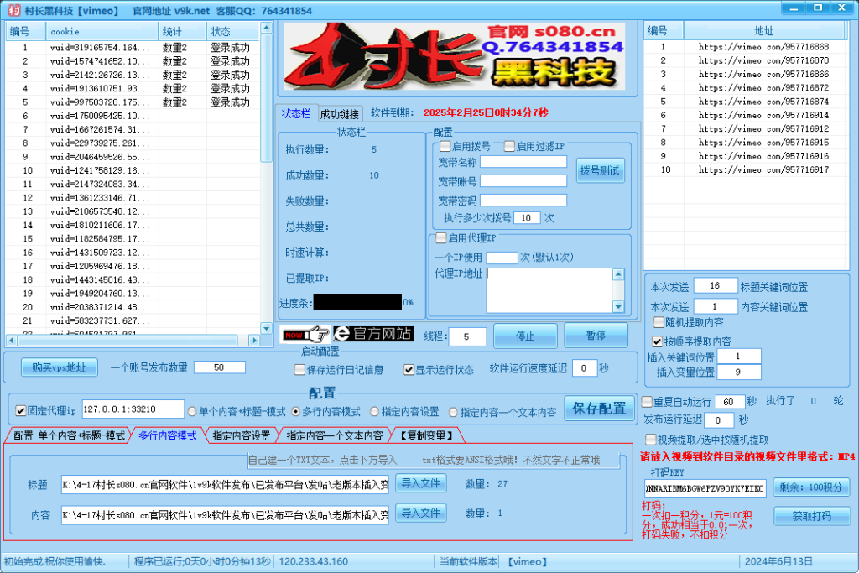This screenshot has height=573, width=859.
Task: Focus 线程 count input field
Action: click(467, 336)
